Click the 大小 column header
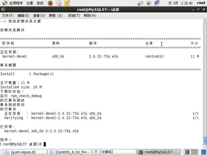 pos(194,43)
